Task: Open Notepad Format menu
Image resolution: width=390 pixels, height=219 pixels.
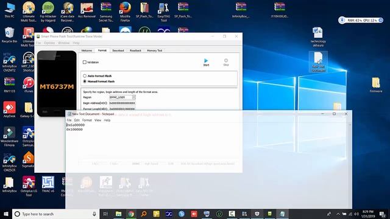Action: click(87, 120)
